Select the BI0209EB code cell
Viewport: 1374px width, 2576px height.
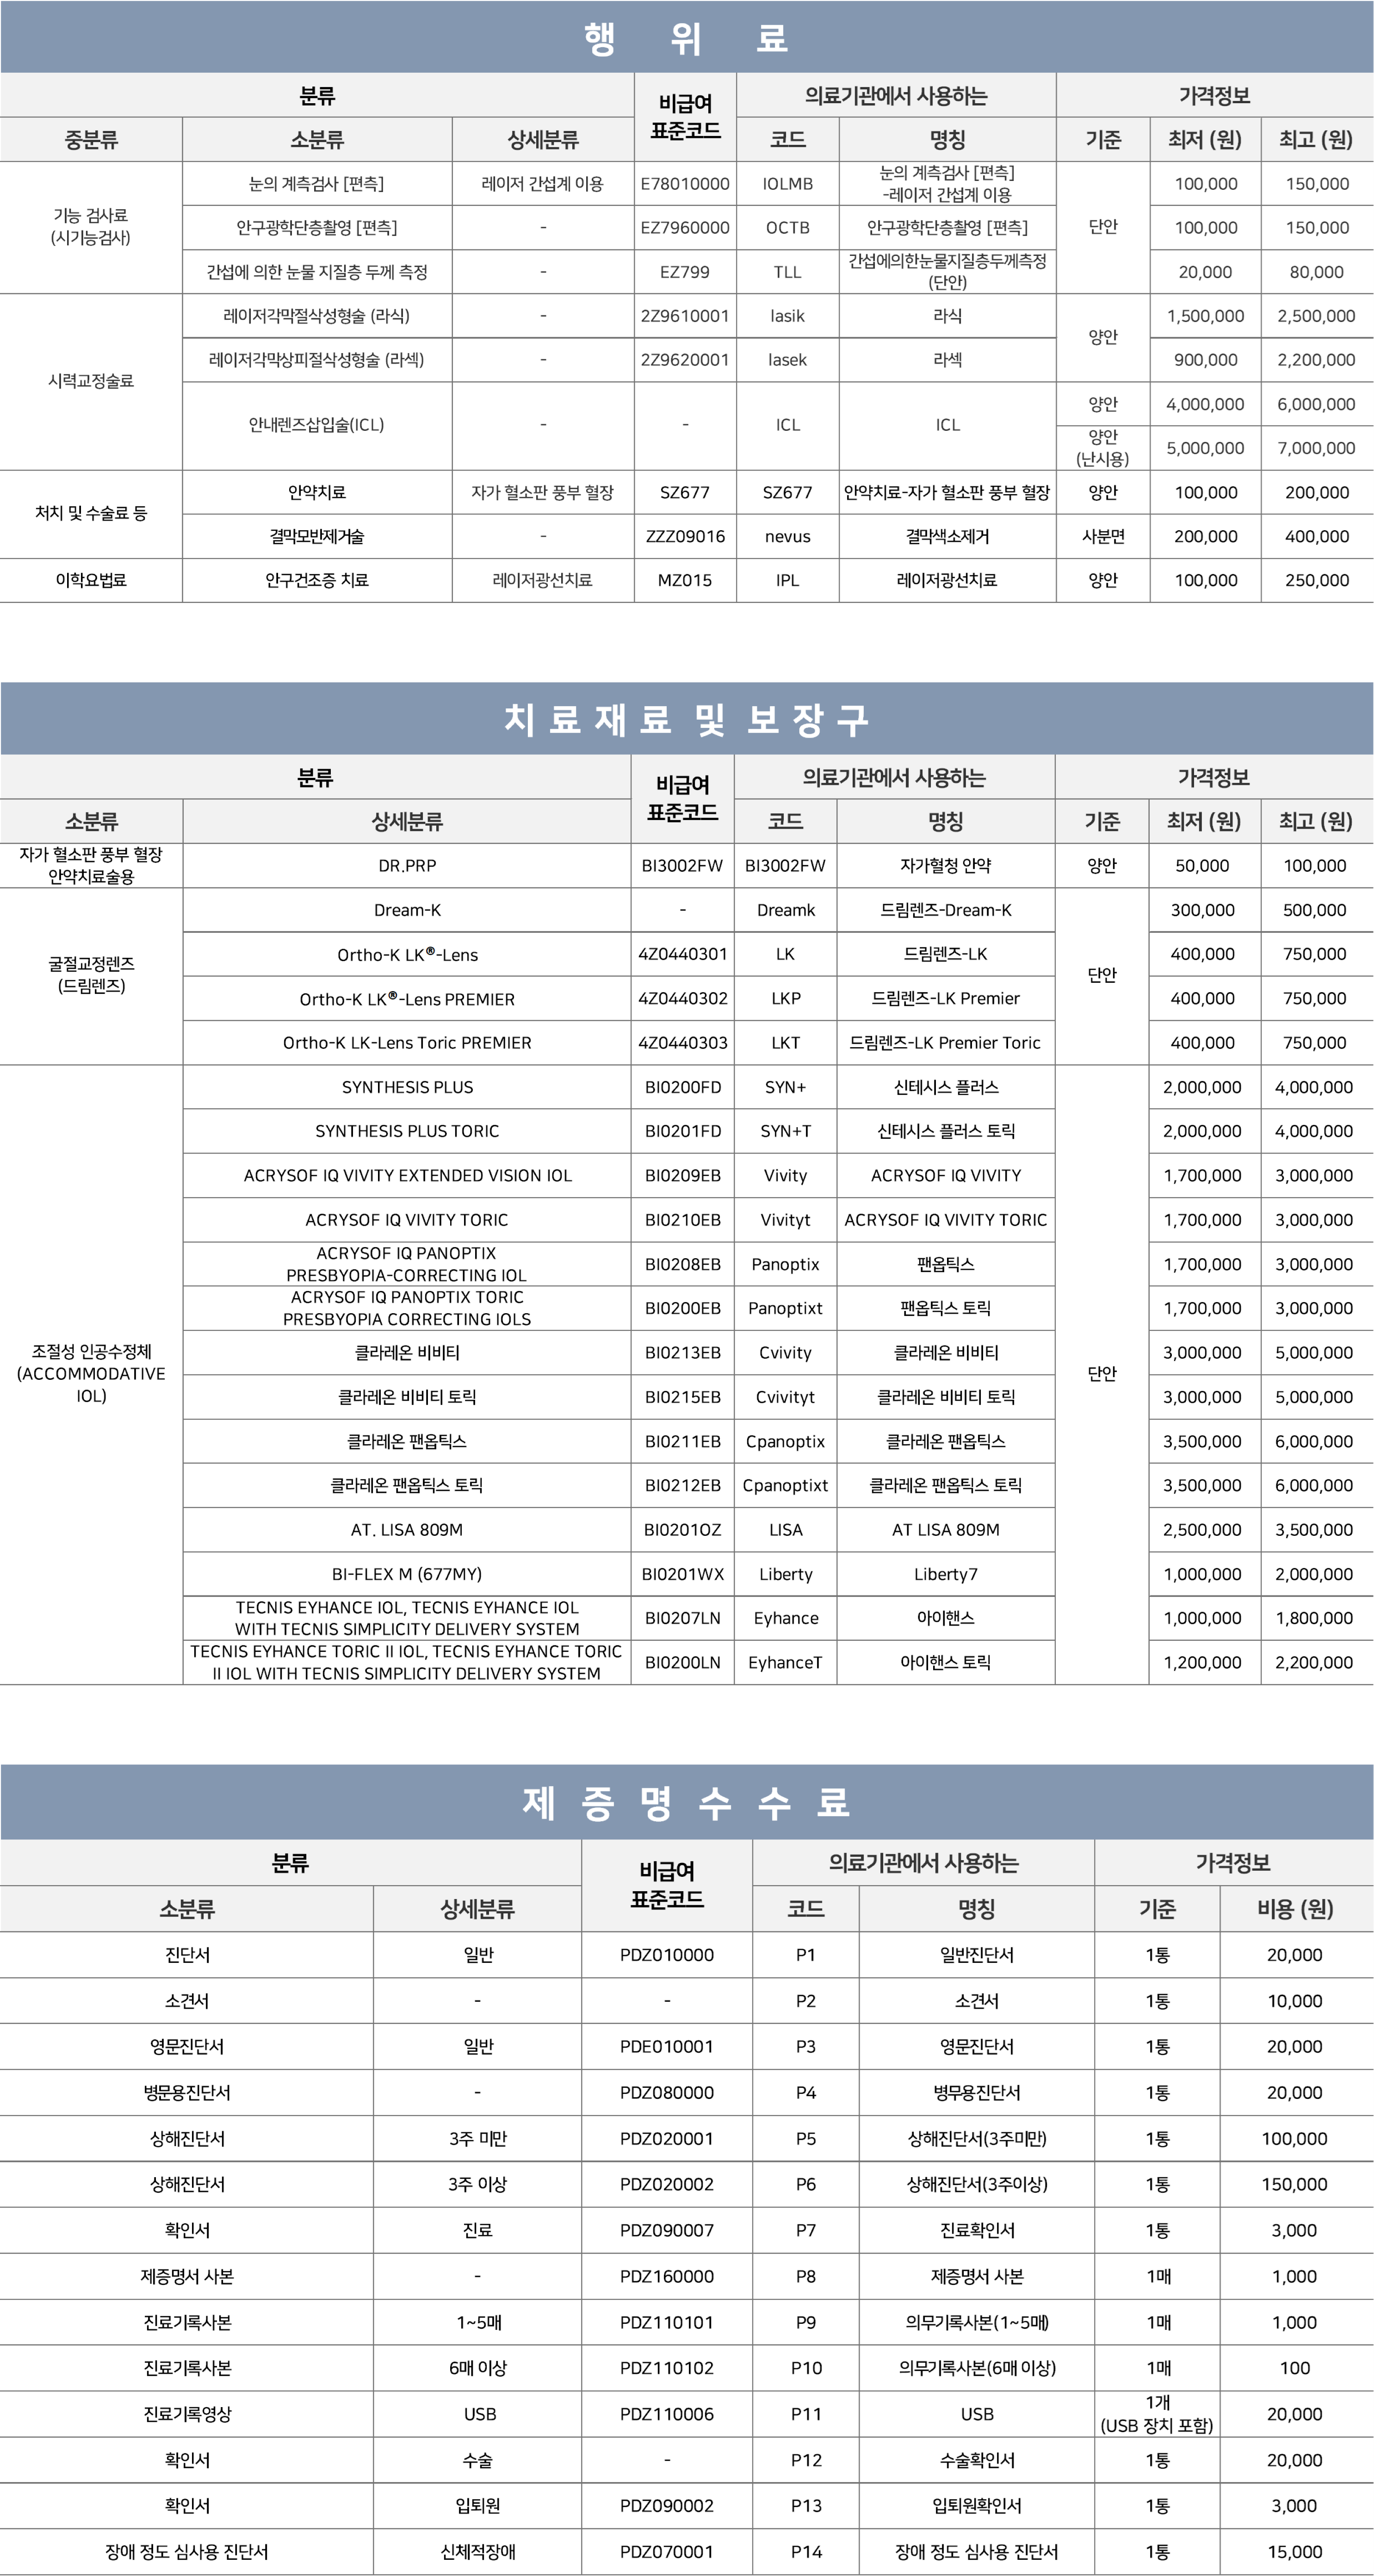[x=683, y=1176]
